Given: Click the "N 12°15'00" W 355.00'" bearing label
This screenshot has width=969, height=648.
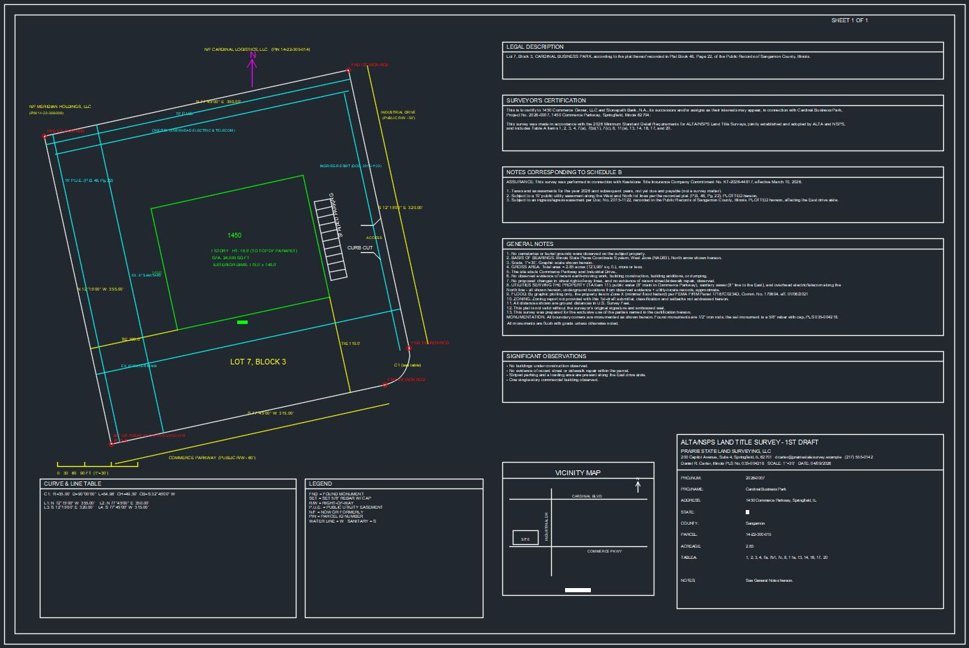Looking at the screenshot, I should (x=100, y=289).
